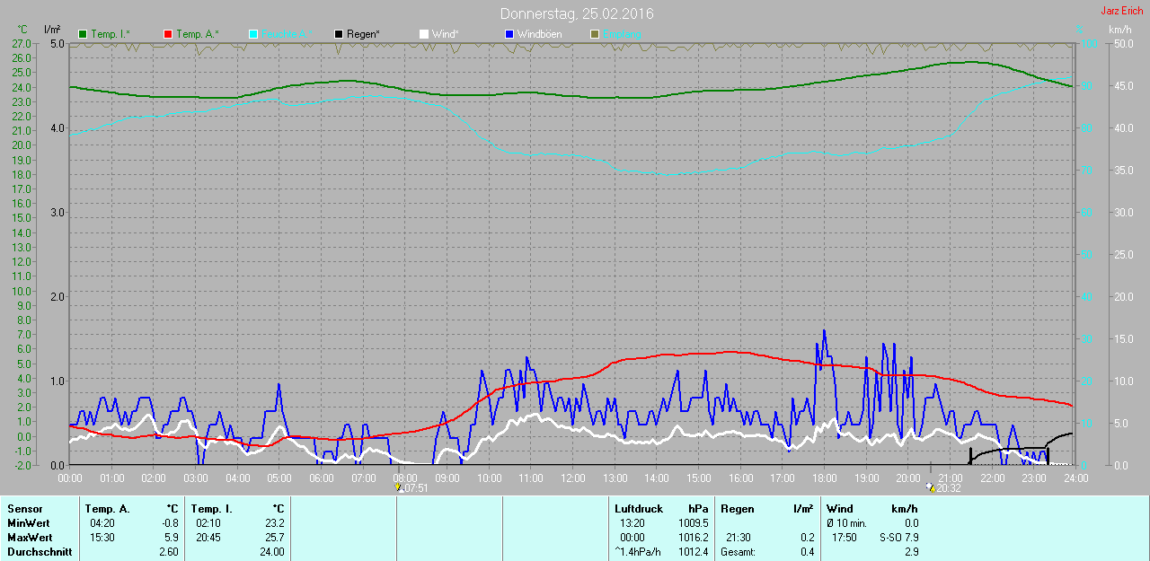The width and height of the screenshot is (1150, 561).
Task: Click the Durchschnitt row label
Action: click(40, 552)
